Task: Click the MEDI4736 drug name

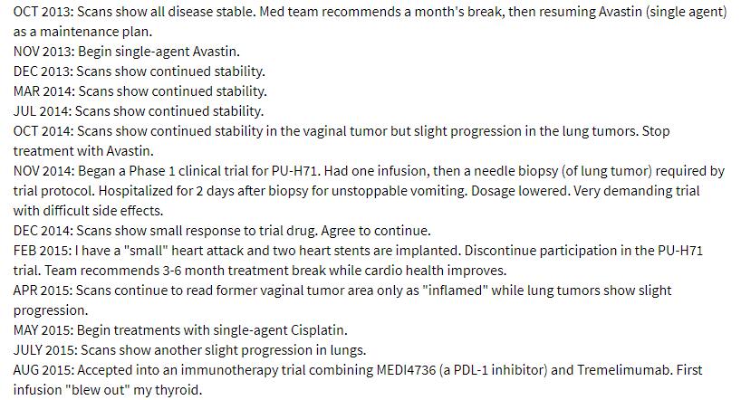Action: click(x=406, y=369)
